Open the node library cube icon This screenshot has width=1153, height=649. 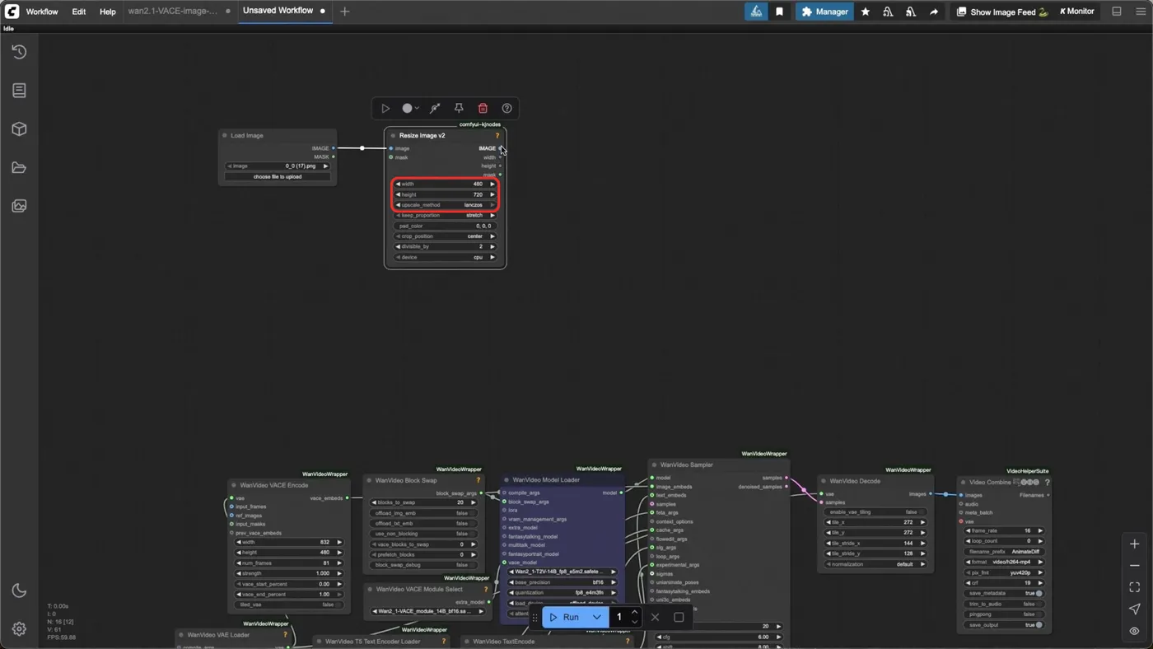click(19, 129)
